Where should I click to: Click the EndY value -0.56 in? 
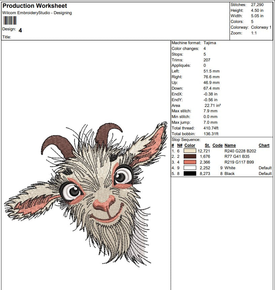pos(211,100)
